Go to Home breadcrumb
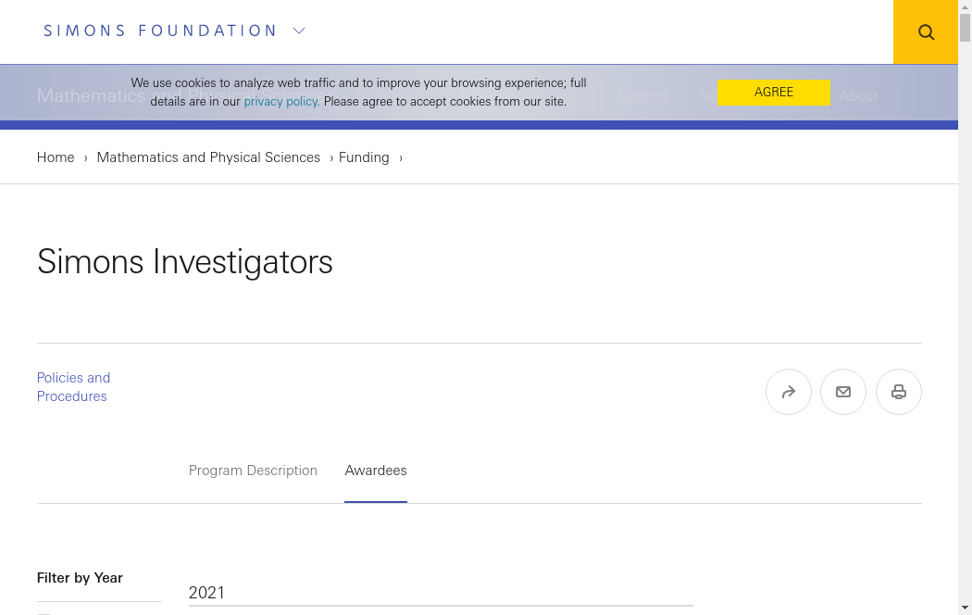This screenshot has width=972, height=615. [x=56, y=157]
